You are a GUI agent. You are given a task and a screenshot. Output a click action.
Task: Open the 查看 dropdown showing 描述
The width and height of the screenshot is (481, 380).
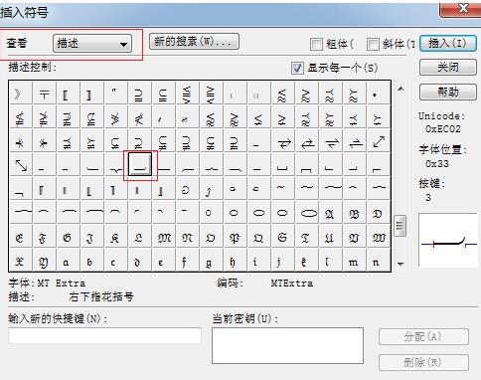(92, 44)
